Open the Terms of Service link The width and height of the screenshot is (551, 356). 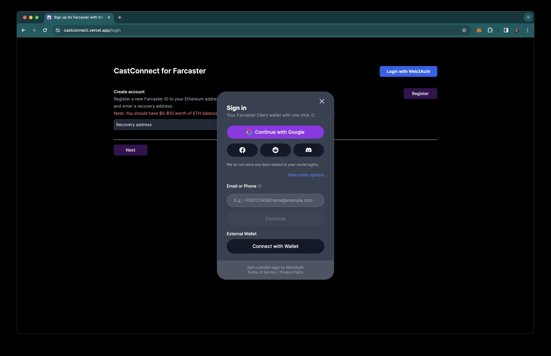pyautogui.click(x=262, y=272)
